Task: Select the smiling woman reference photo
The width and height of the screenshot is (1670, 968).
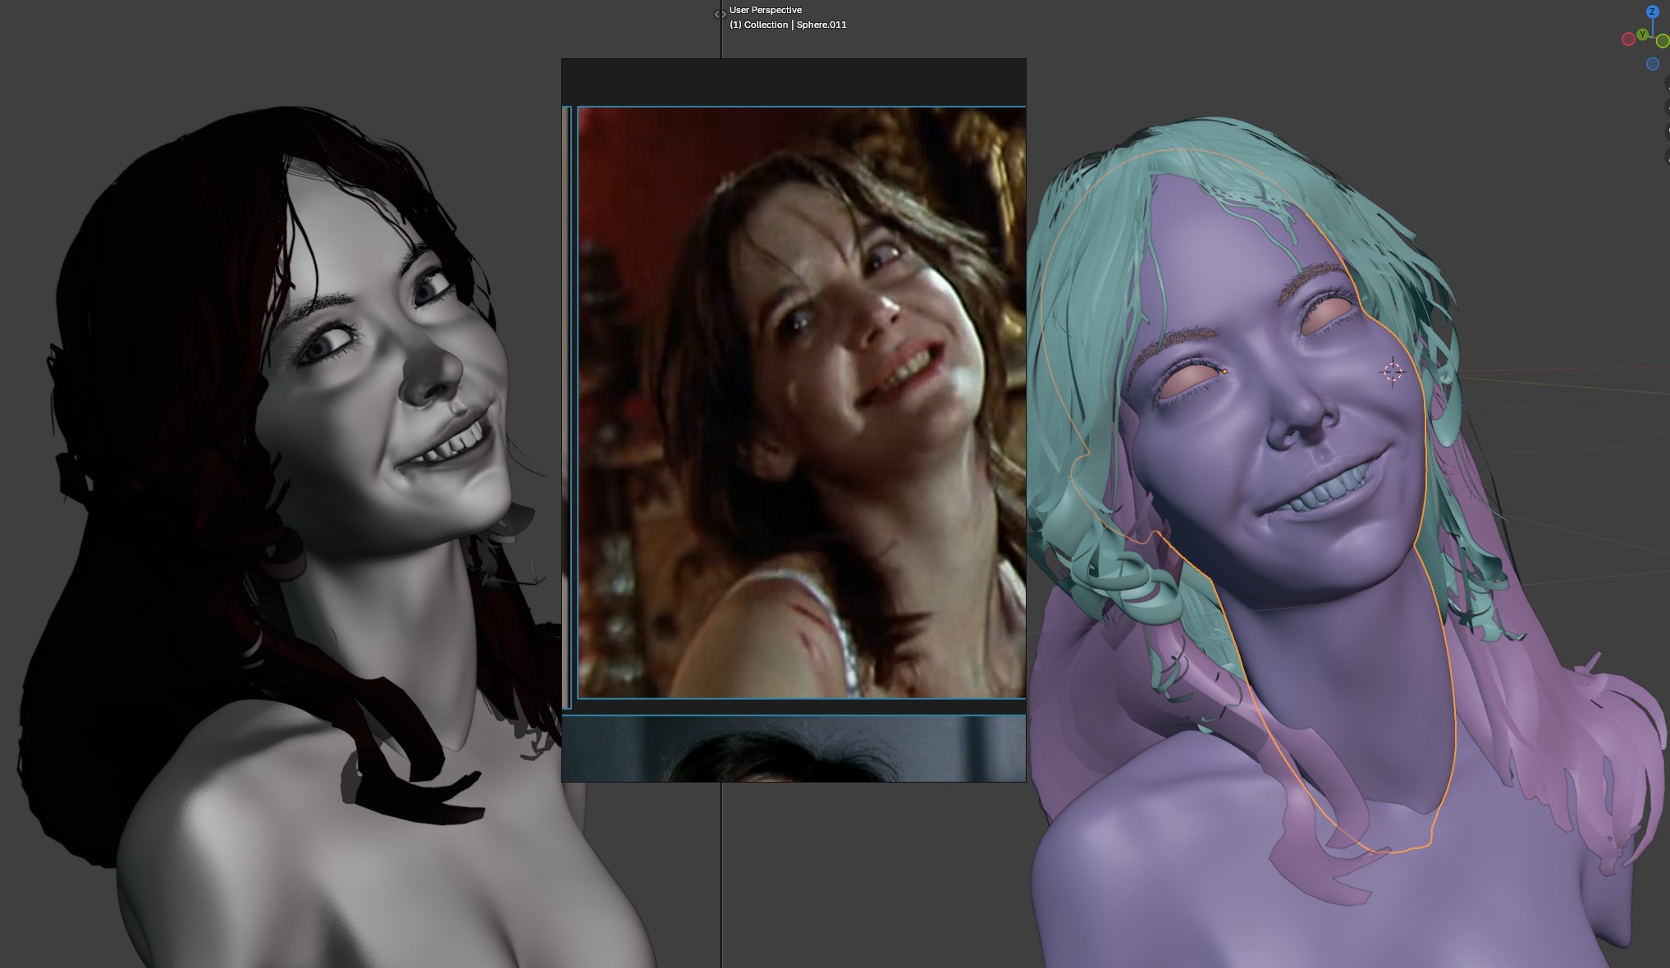Action: pos(801,402)
